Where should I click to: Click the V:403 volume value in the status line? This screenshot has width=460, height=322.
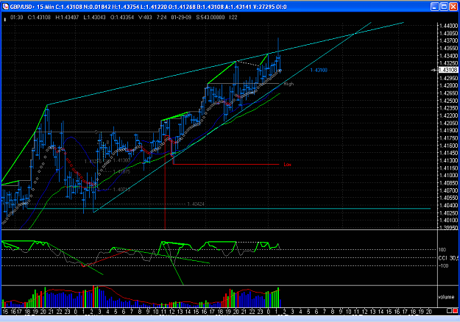click(145, 18)
